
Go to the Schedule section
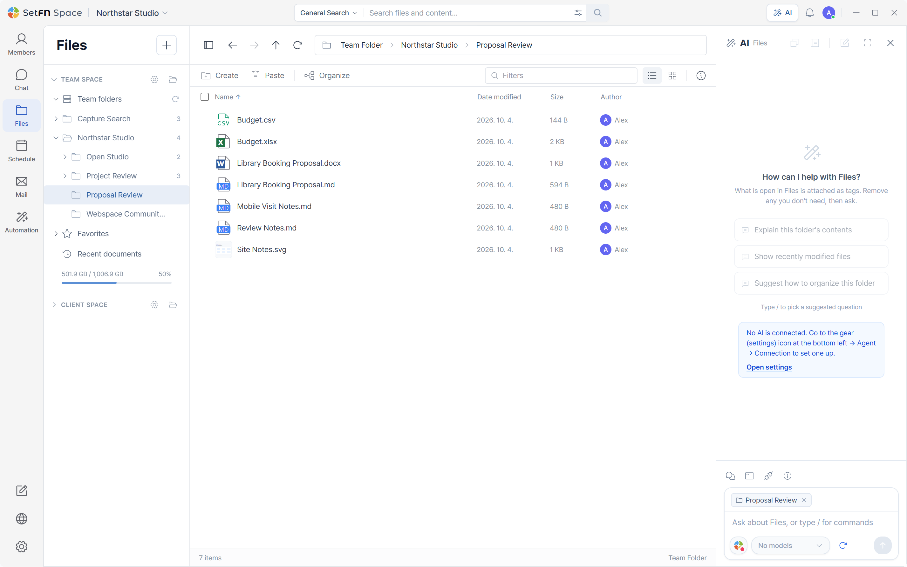pyautogui.click(x=21, y=151)
